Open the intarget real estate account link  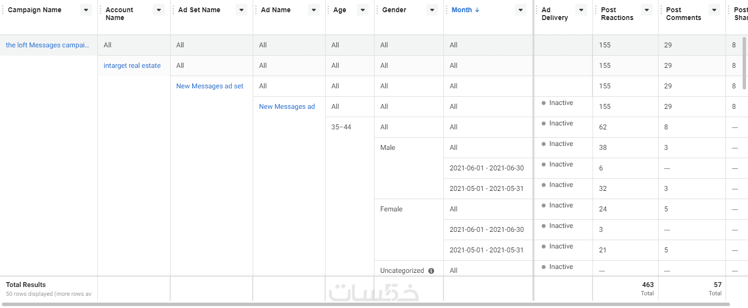click(x=132, y=65)
